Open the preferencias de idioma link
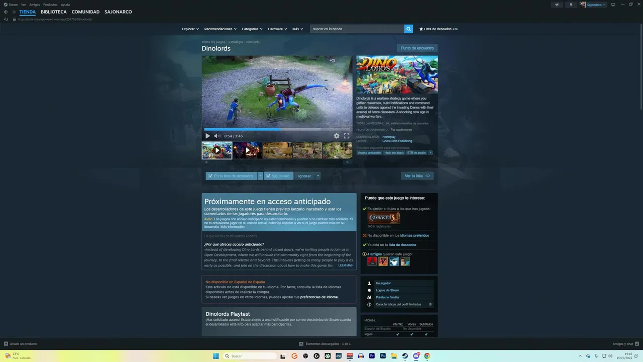Image resolution: width=643 pixels, height=362 pixels. (319, 297)
